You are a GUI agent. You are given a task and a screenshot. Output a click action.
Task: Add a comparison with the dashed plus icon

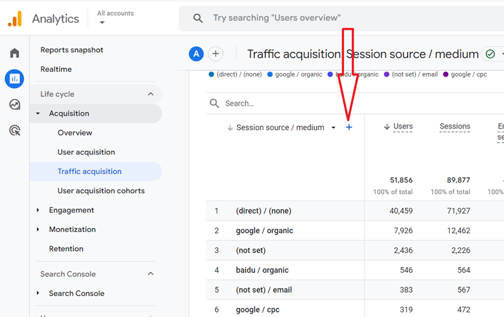[x=216, y=54]
